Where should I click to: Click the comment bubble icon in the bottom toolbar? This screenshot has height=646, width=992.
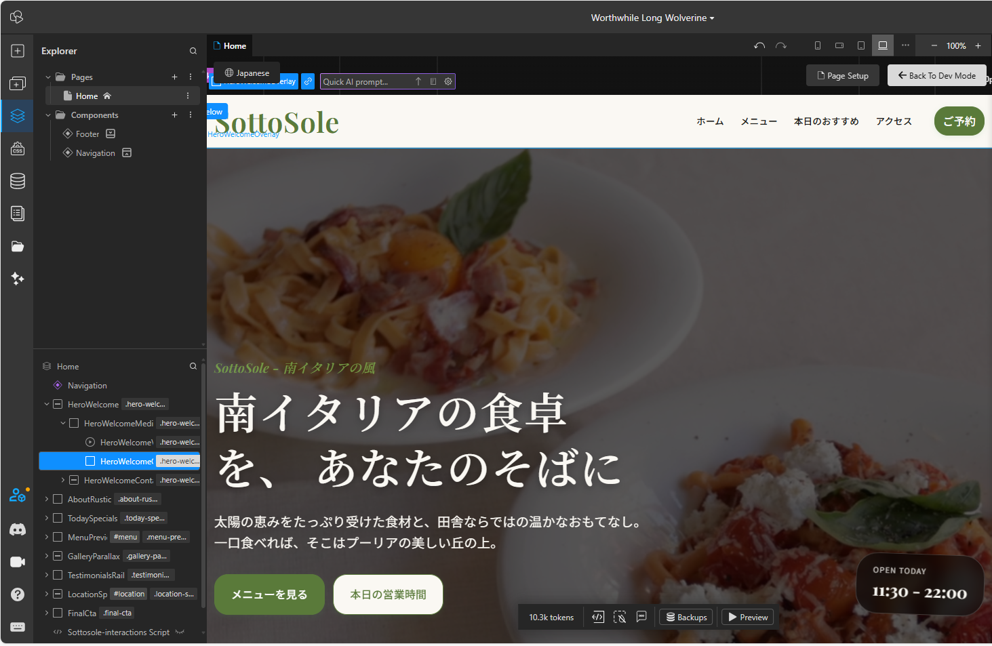(641, 617)
